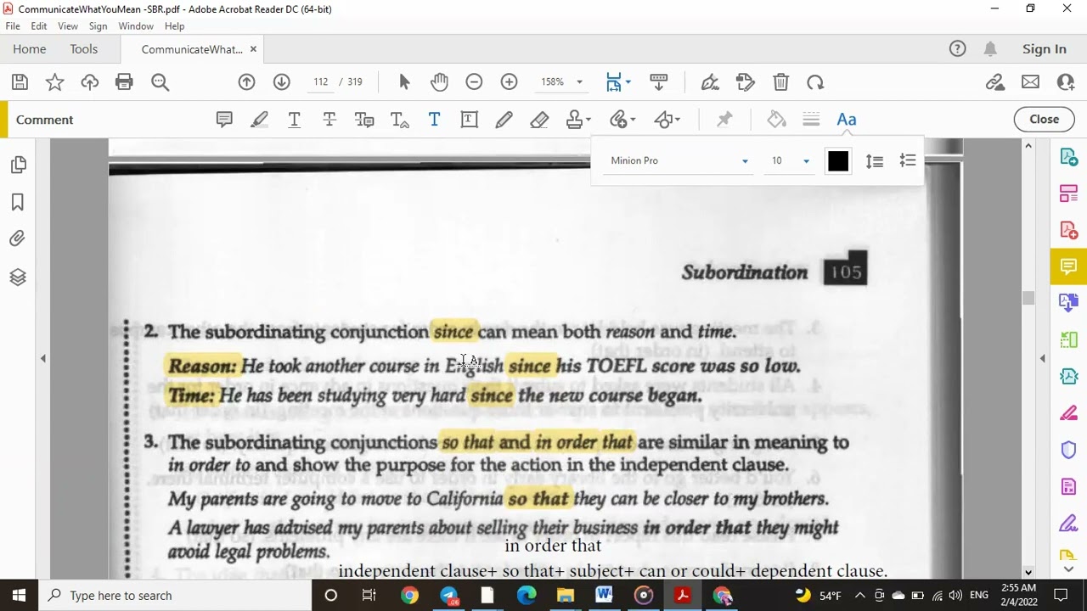Open the Edit menu
Image resolution: width=1087 pixels, height=611 pixels.
click(x=39, y=26)
